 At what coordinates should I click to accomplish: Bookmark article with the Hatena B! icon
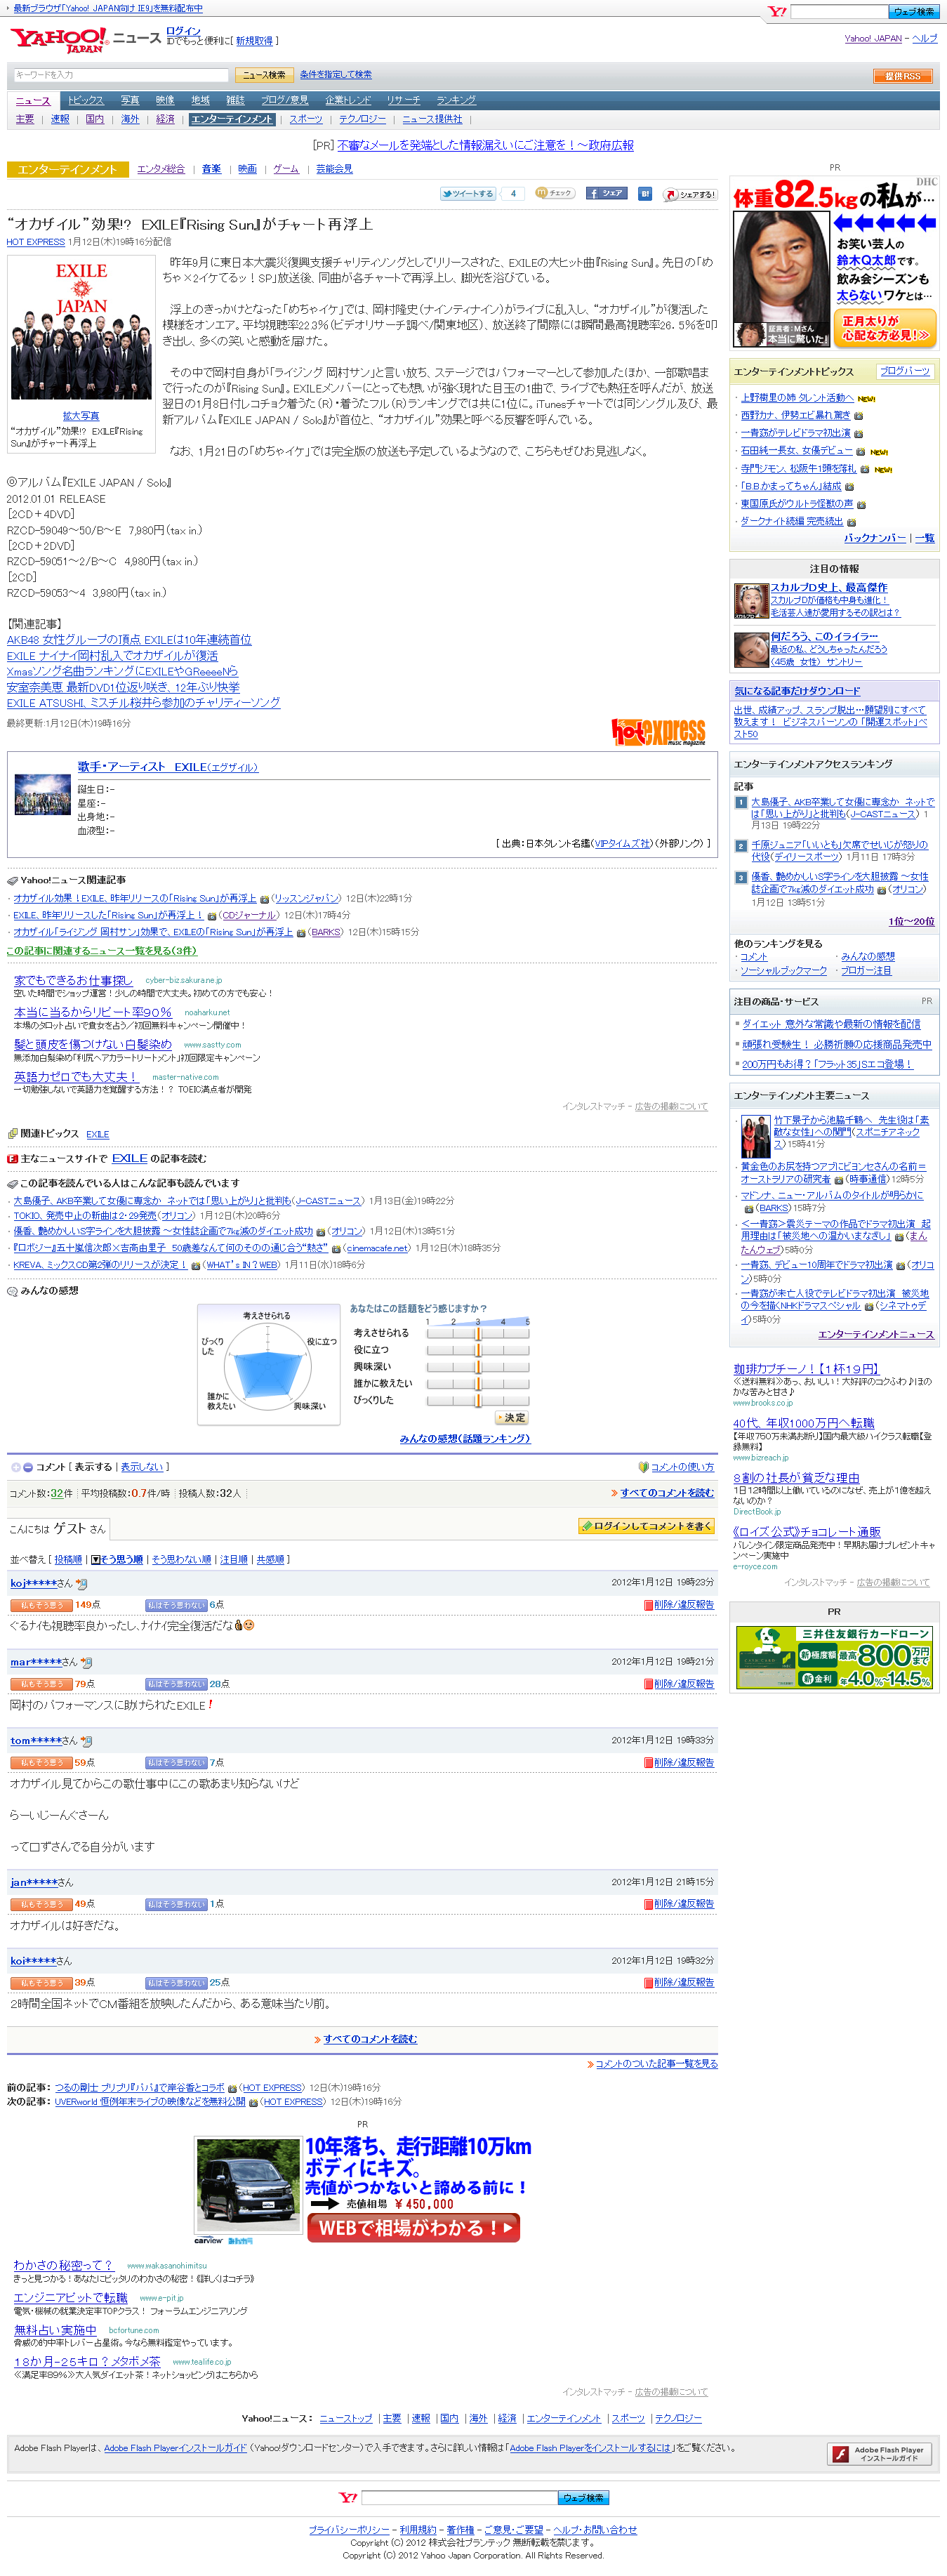pyautogui.click(x=645, y=194)
